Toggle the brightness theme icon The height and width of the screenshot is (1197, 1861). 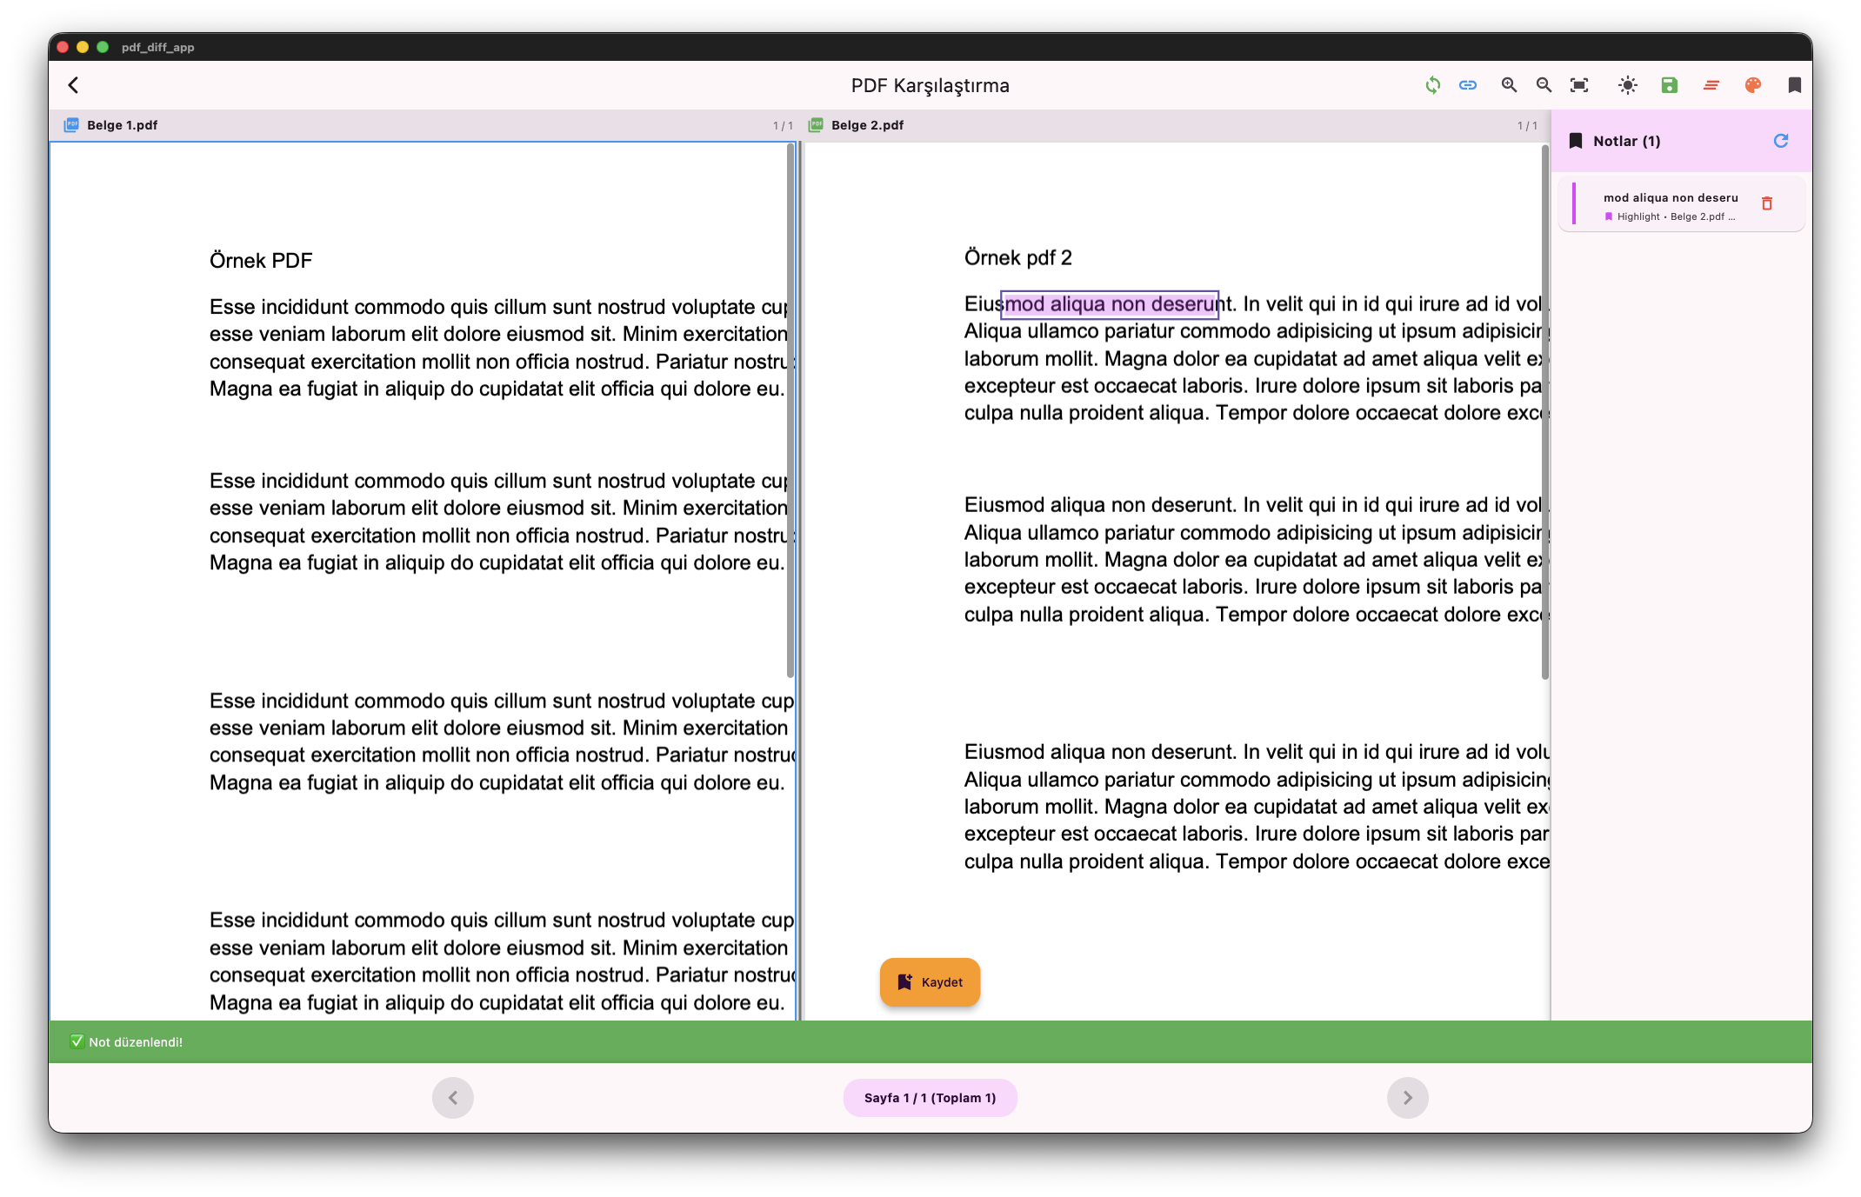[x=1627, y=85]
